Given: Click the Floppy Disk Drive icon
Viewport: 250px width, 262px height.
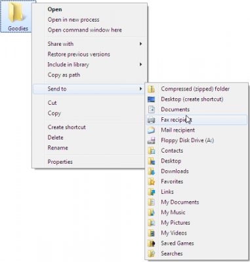Looking at the screenshot, I should click(x=151, y=140).
